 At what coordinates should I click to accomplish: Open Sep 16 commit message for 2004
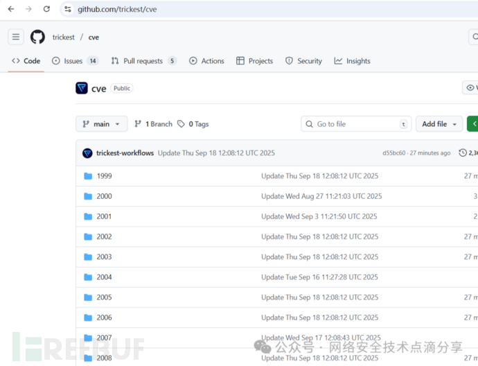coord(319,277)
